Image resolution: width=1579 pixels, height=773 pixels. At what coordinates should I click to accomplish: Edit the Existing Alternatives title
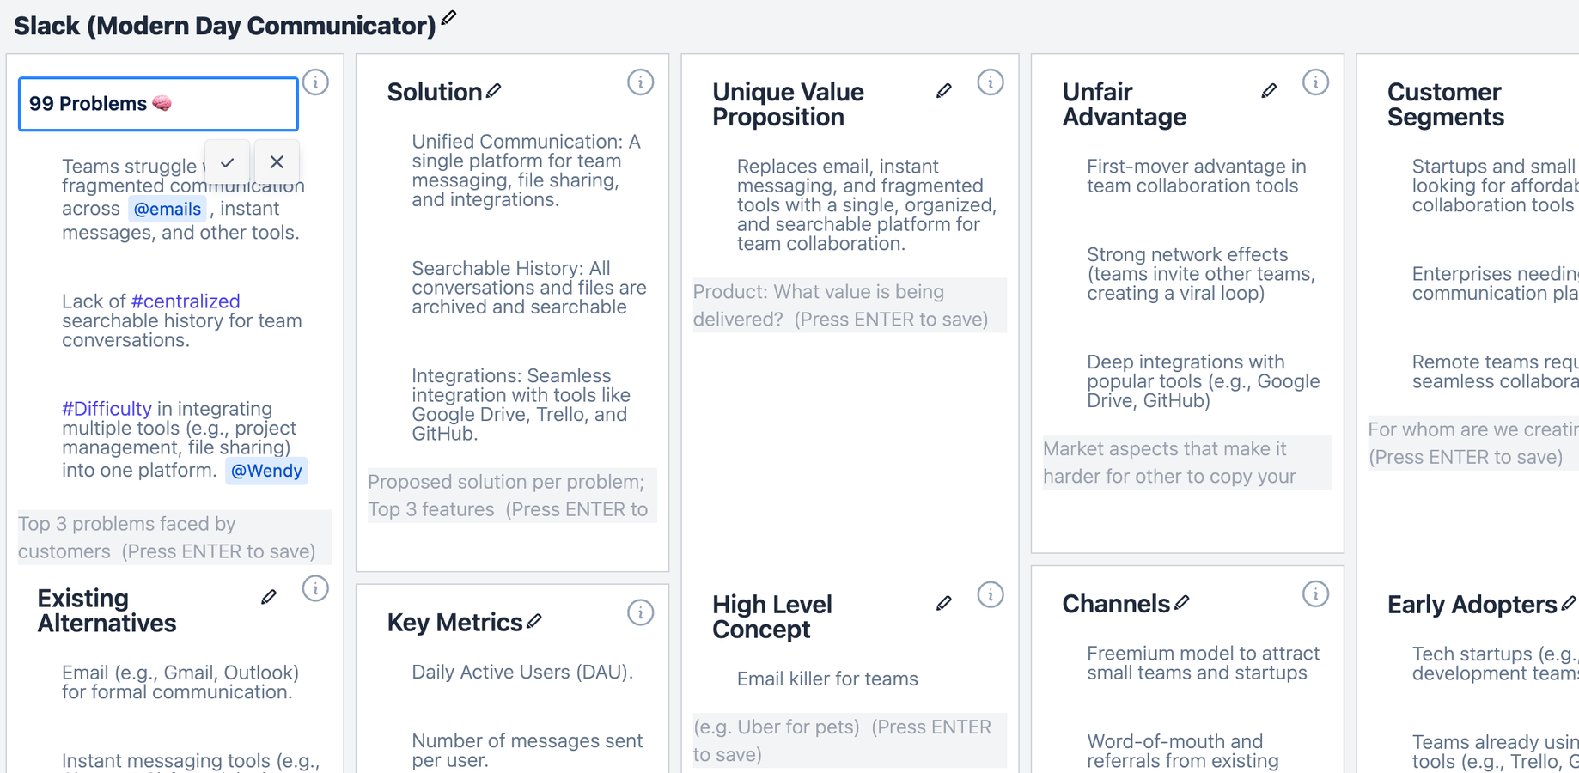coord(269,597)
